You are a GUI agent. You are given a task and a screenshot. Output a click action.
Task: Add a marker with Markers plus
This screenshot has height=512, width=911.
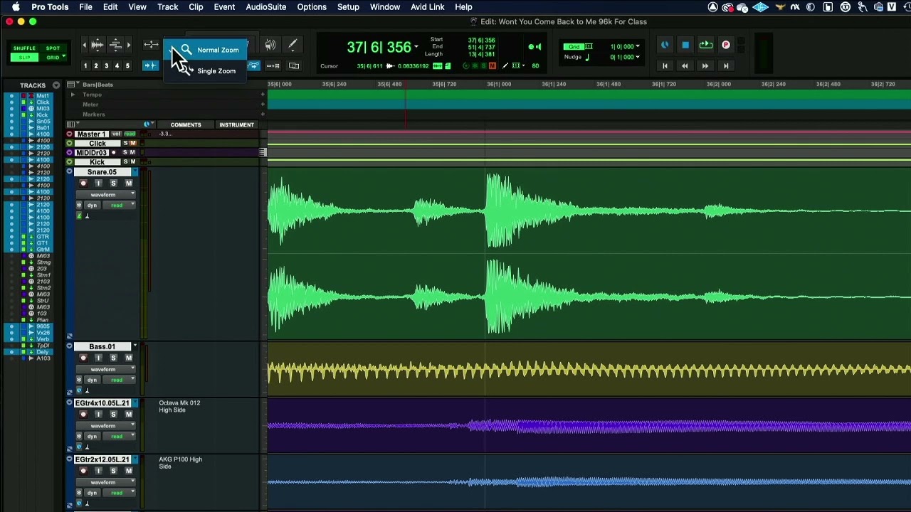click(x=263, y=114)
